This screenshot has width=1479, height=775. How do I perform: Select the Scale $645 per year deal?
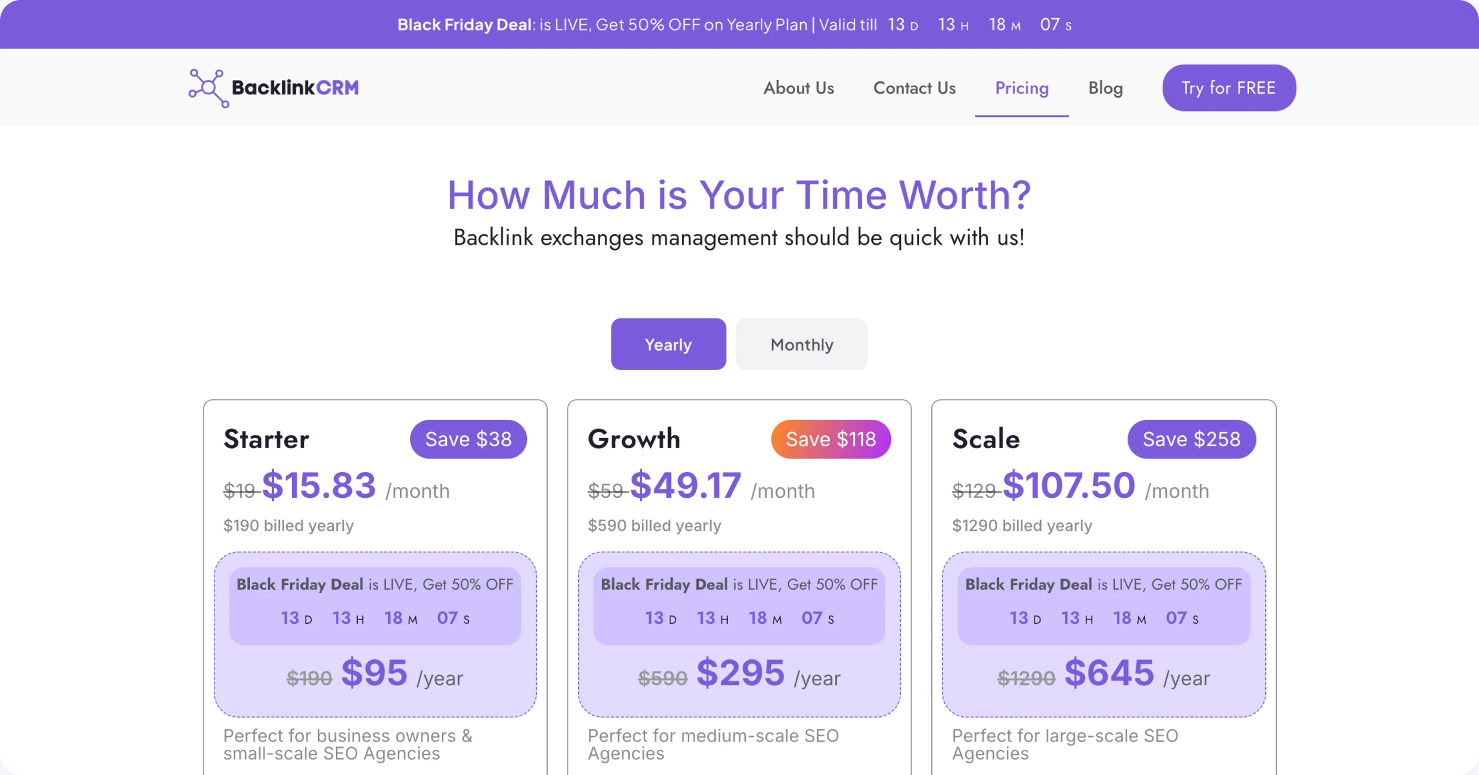click(x=1108, y=674)
